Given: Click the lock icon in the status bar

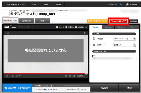Looking at the screenshot, I should [19, 27].
